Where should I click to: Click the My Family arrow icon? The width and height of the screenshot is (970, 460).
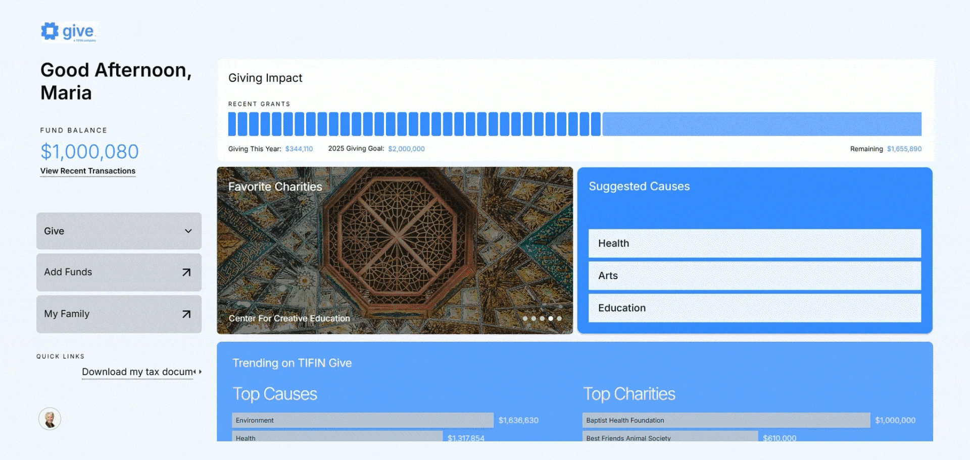tap(186, 314)
